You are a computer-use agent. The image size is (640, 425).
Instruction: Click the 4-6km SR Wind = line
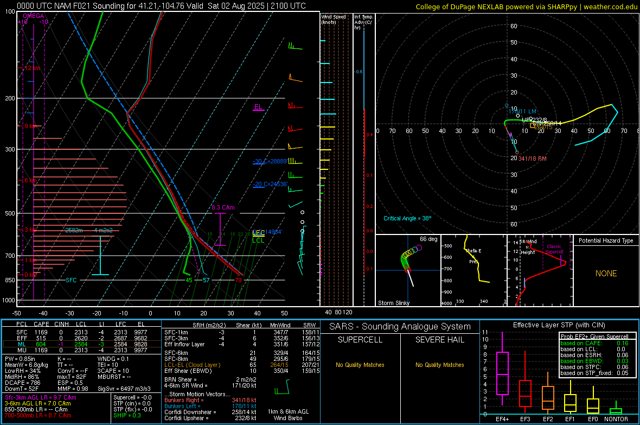tap(210, 386)
